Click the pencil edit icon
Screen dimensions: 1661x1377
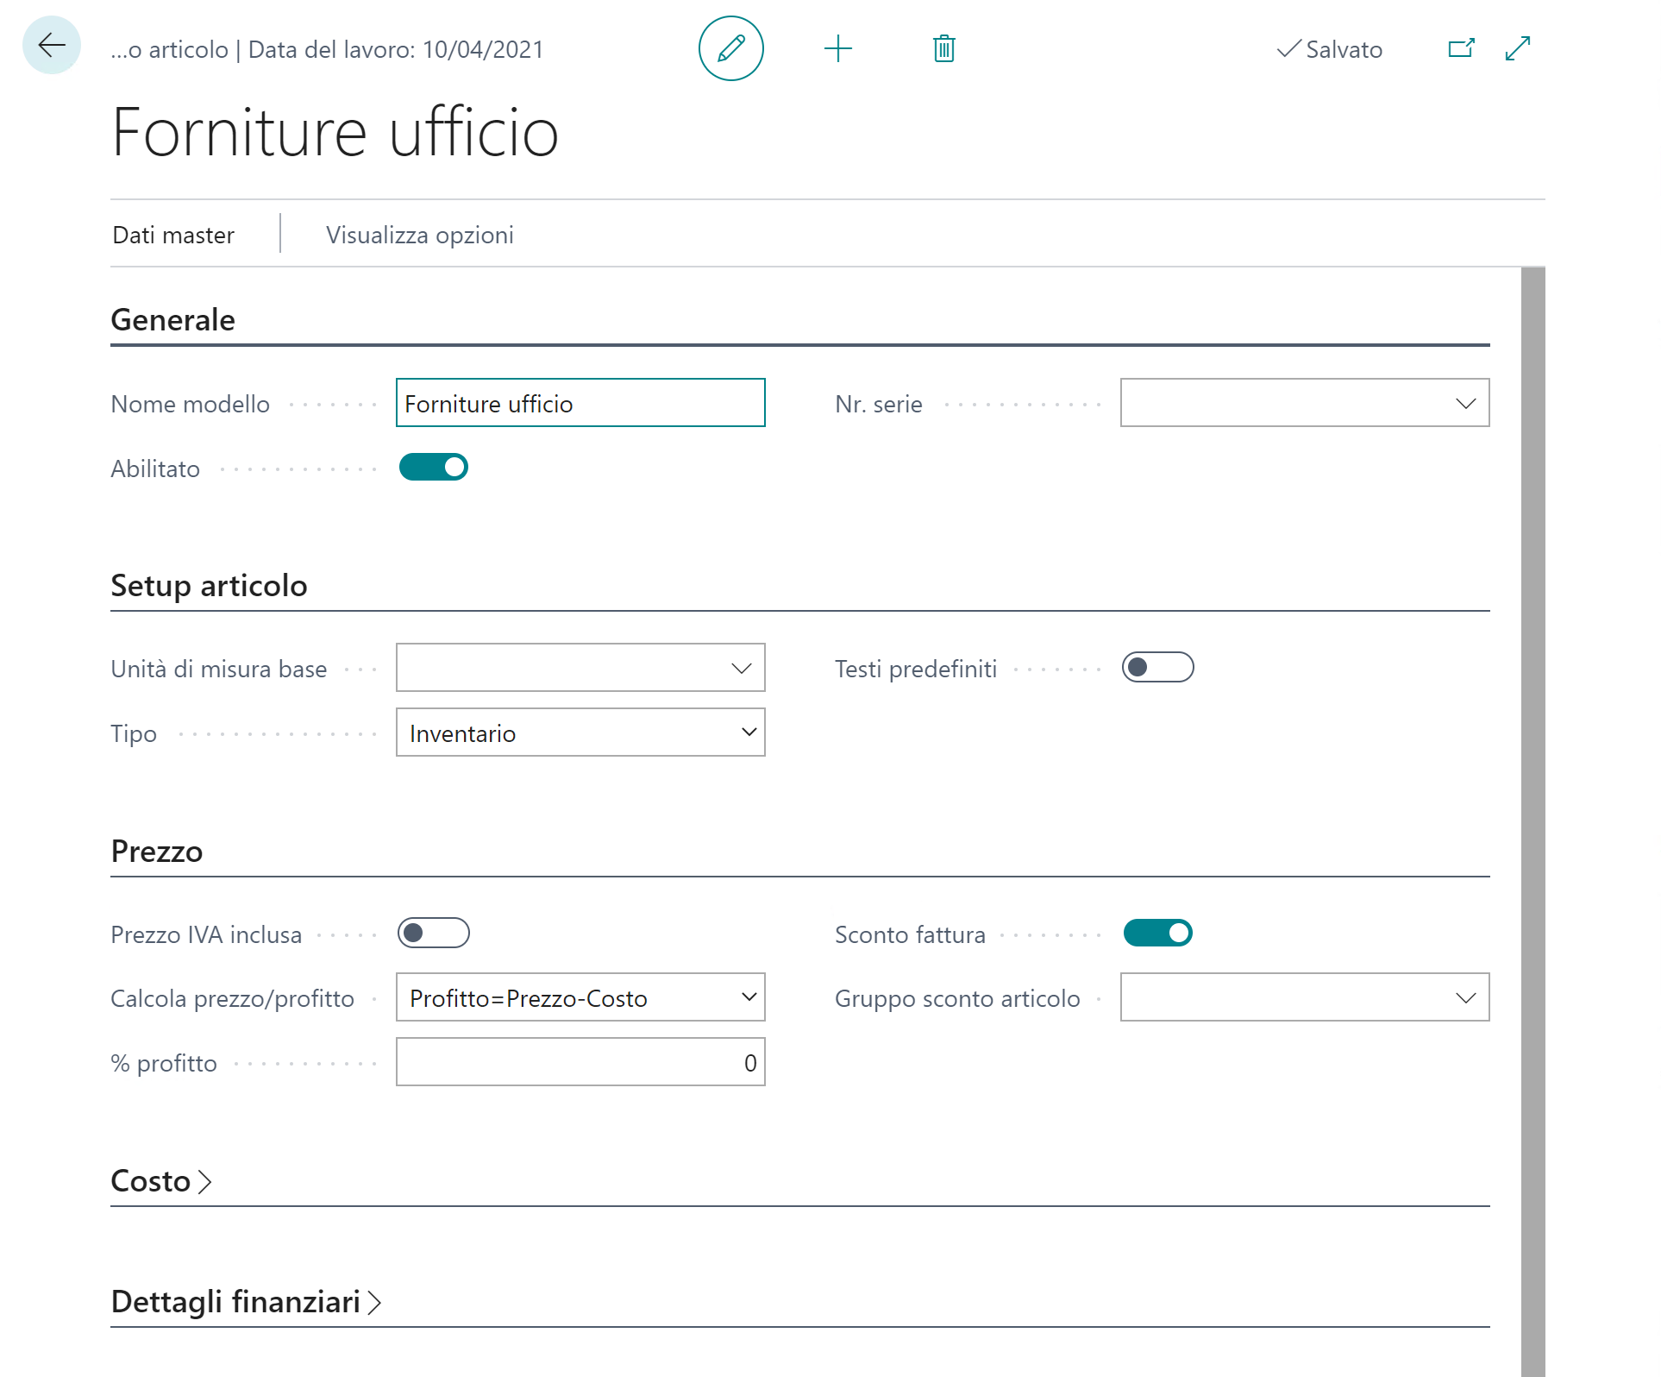pos(730,48)
